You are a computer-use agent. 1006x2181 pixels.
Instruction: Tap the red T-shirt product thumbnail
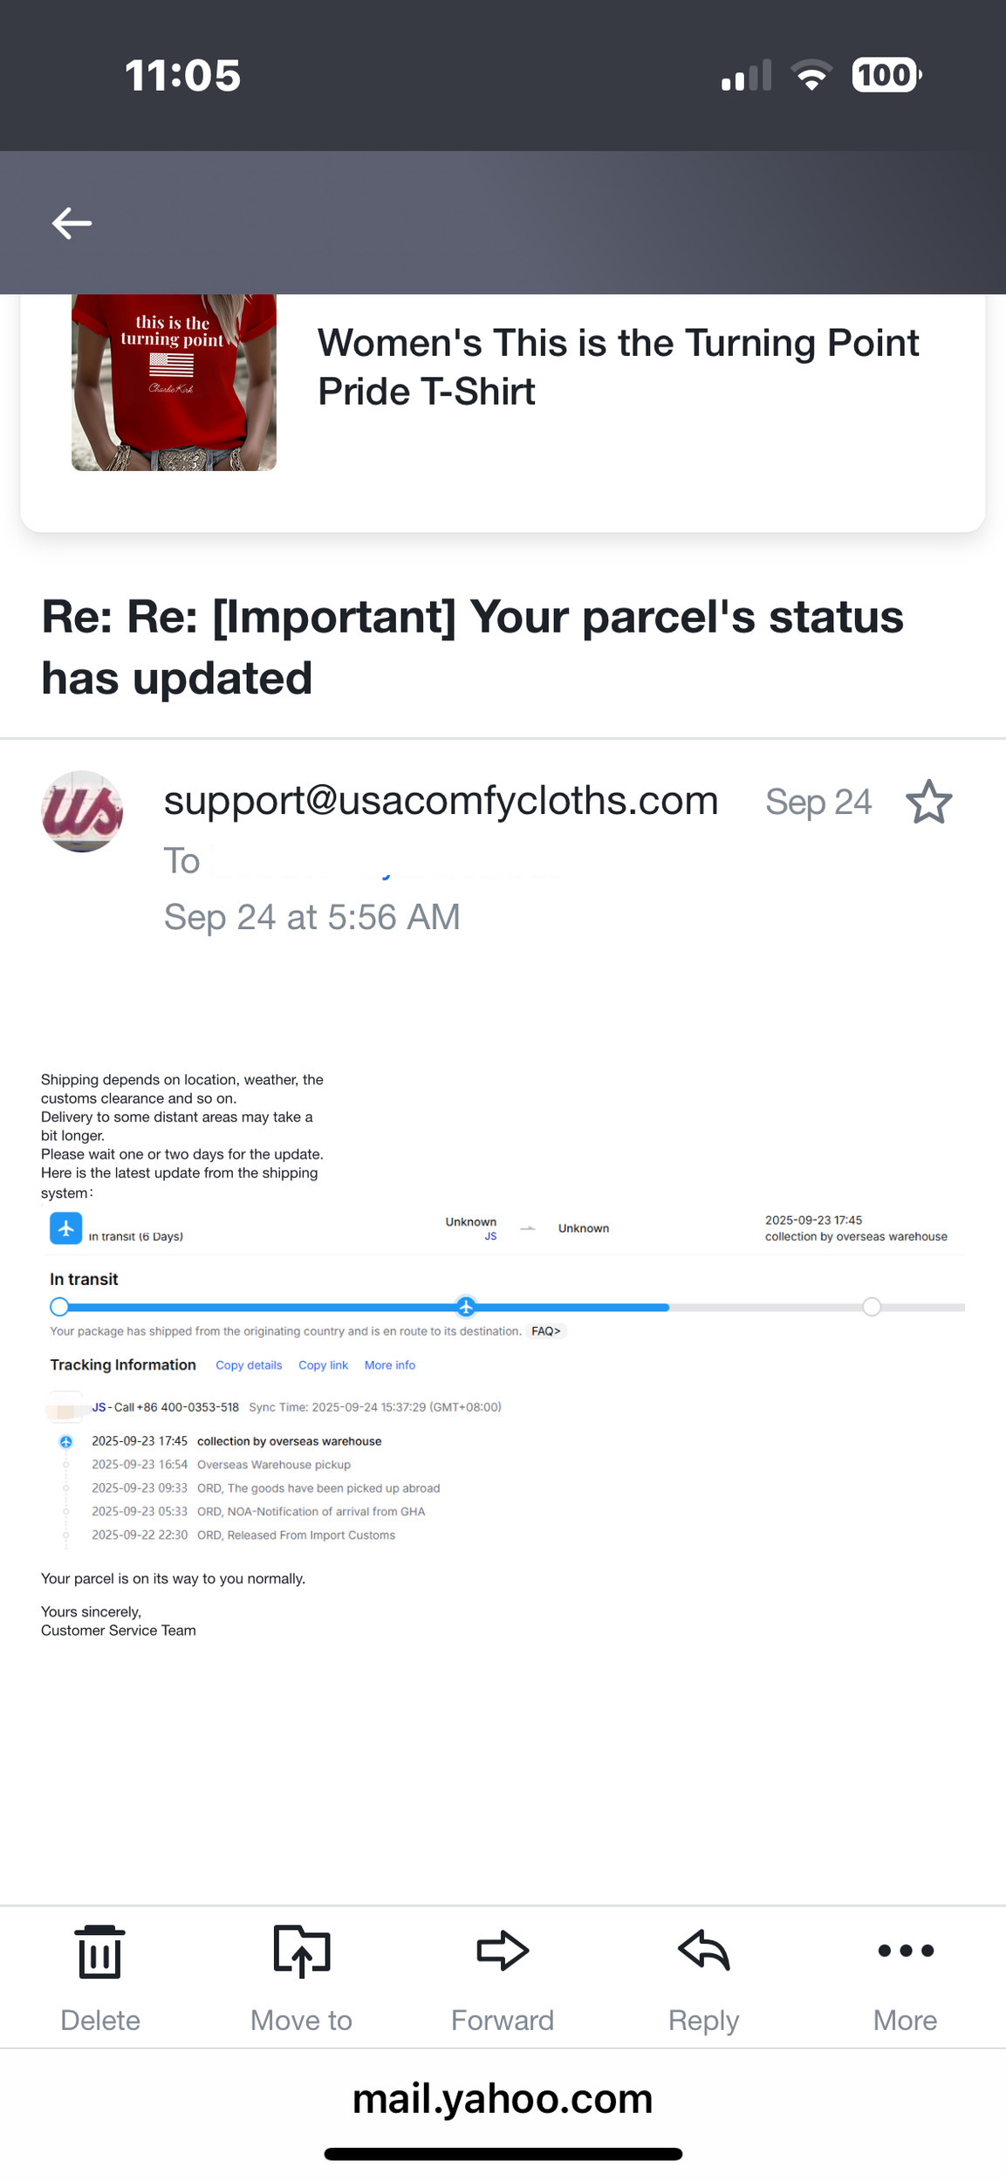click(x=174, y=382)
